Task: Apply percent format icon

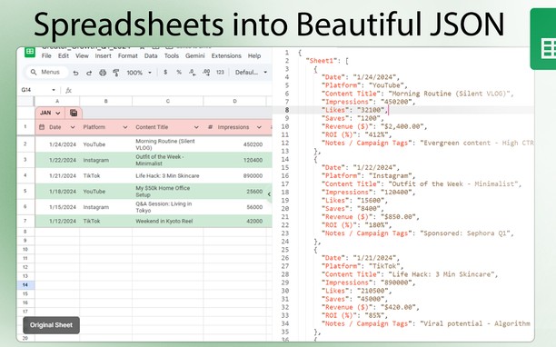Action: [x=179, y=72]
